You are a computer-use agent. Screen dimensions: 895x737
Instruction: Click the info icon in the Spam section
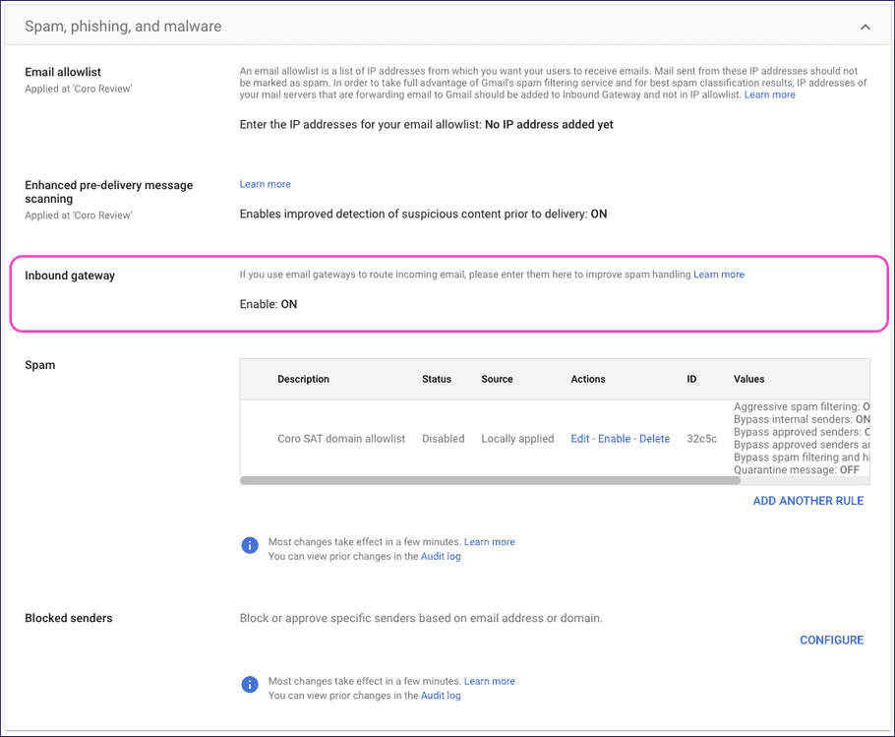(x=249, y=544)
